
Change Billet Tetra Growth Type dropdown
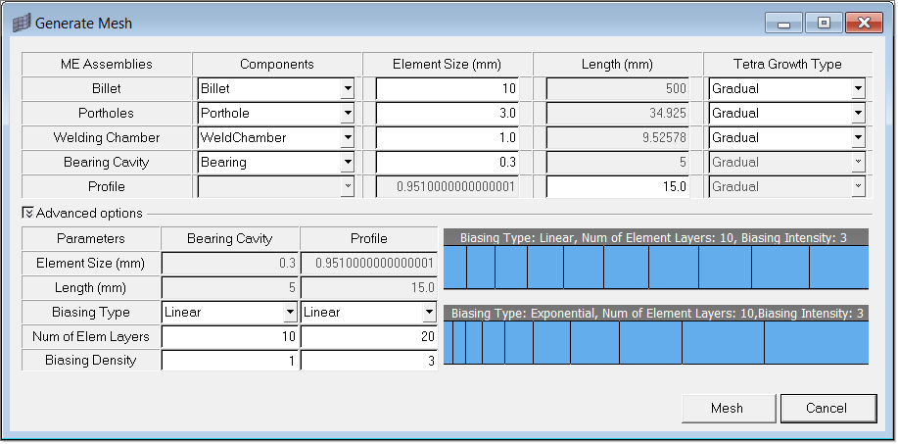[858, 89]
